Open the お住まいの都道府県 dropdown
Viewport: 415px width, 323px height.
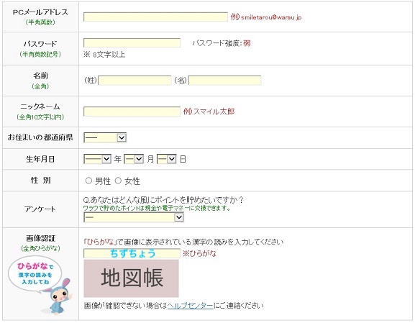tap(105, 137)
